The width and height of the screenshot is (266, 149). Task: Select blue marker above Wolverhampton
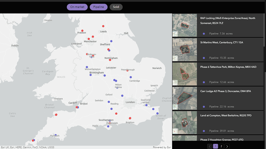click(87, 67)
